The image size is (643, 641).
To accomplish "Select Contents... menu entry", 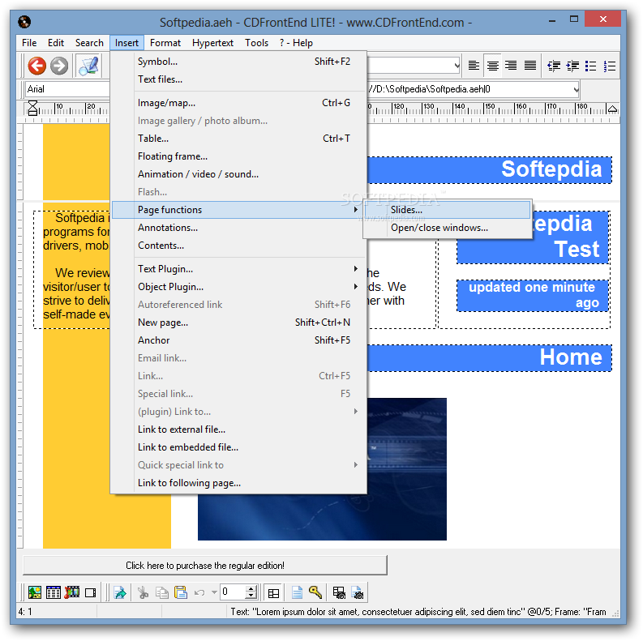I will click(x=238, y=246).
